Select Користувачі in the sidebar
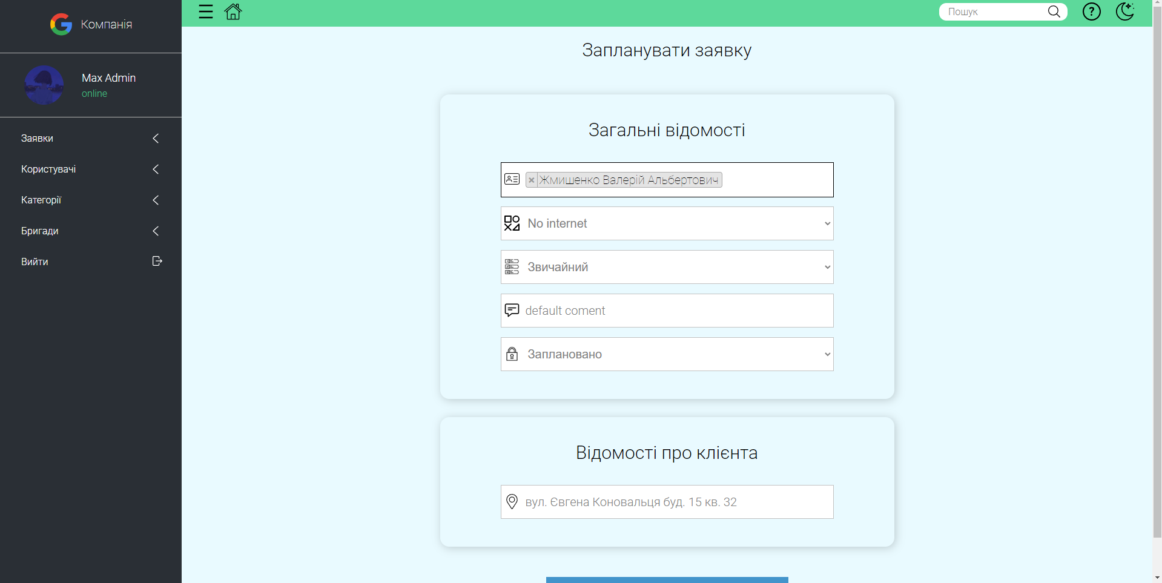The height and width of the screenshot is (583, 1162). [90, 169]
